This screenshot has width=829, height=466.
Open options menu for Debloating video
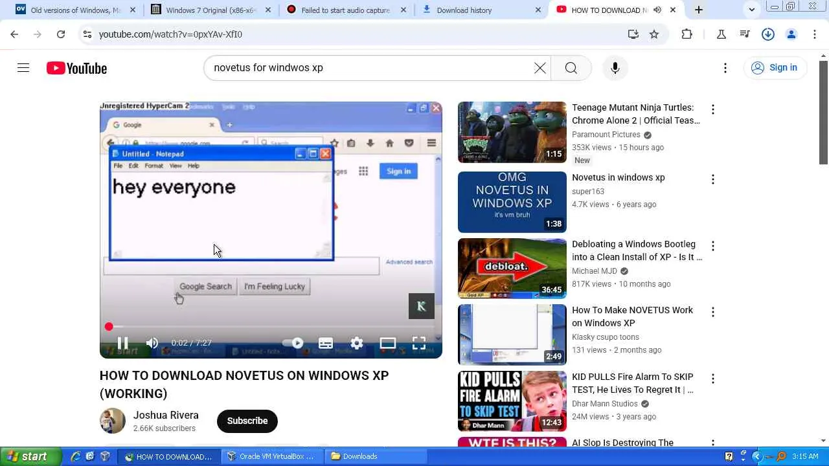pos(713,246)
